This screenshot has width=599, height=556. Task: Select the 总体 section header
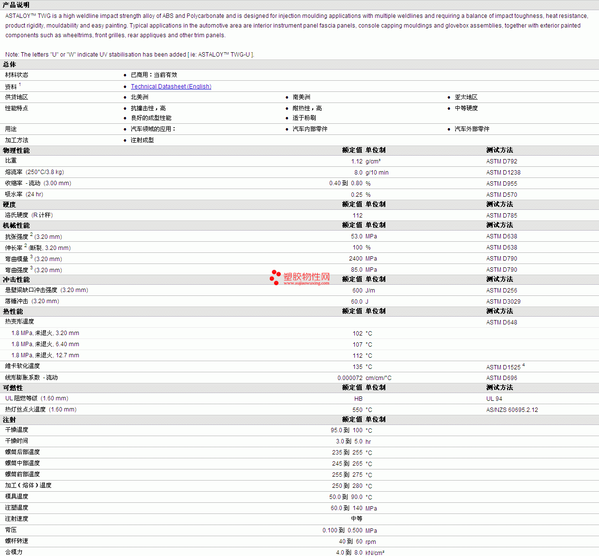click(10, 64)
